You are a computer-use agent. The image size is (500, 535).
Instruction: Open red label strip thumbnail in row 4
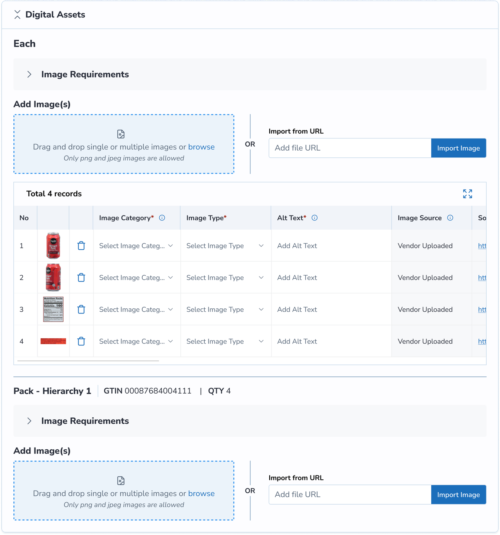coord(53,341)
